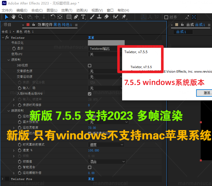Select the Pan Behind anchor point tool
212x186 pixels.
(60, 17)
